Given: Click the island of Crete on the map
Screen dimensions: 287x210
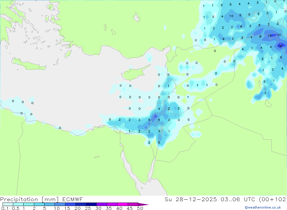Looking at the screenshot, I should (x=28, y=64).
